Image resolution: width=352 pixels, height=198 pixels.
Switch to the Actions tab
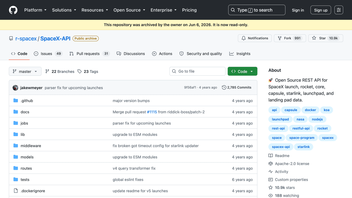[162, 54]
